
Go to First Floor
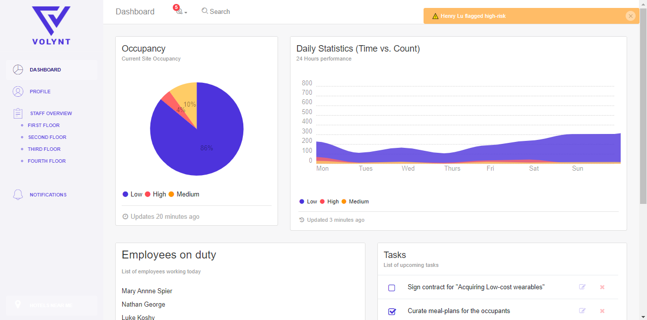(44, 126)
